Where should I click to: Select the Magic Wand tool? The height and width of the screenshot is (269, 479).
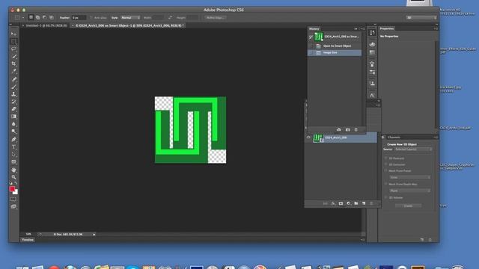[x=13, y=57]
